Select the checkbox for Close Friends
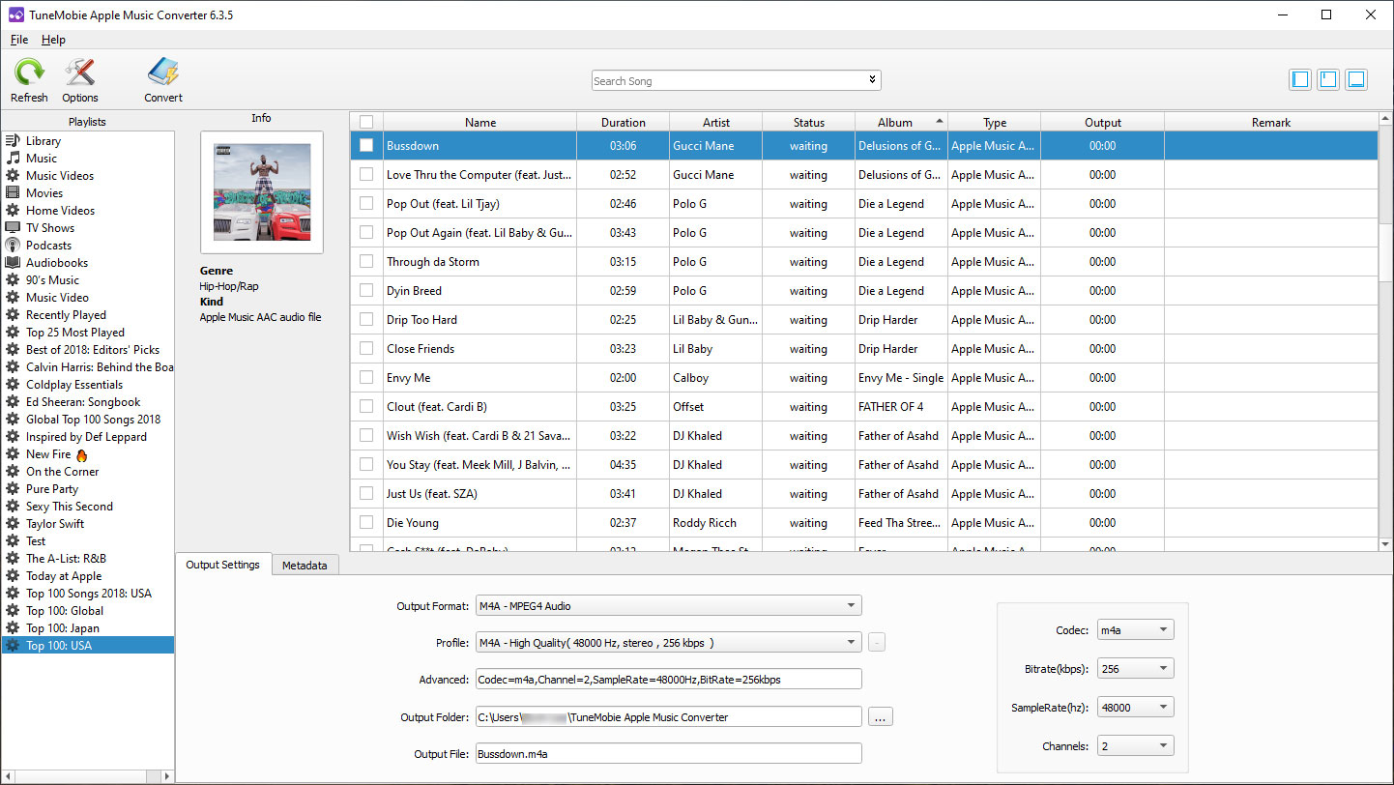This screenshot has width=1394, height=785. (365, 349)
